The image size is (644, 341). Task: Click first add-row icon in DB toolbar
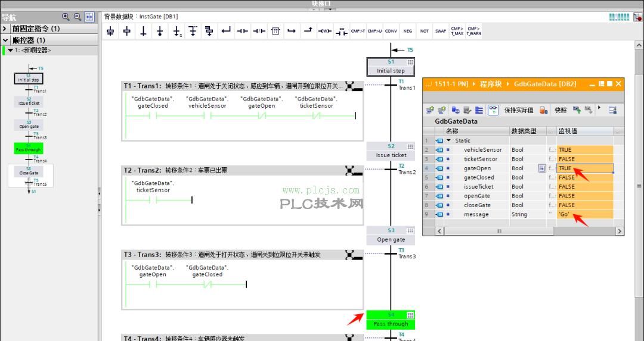click(430, 110)
